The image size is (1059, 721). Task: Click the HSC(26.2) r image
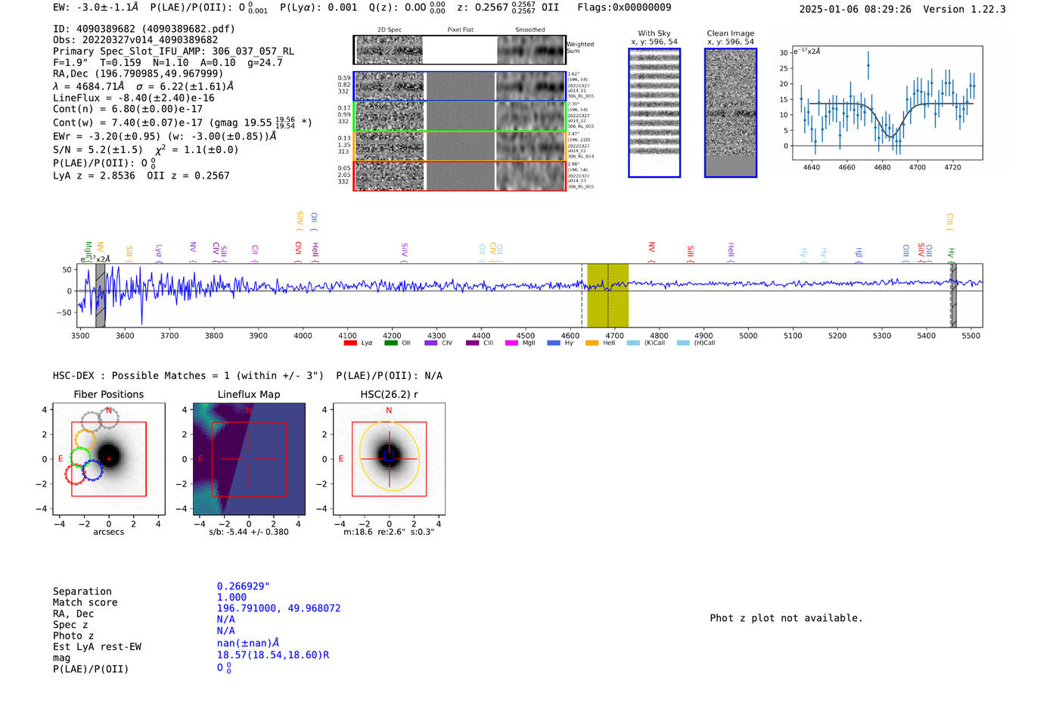tap(389, 459)
